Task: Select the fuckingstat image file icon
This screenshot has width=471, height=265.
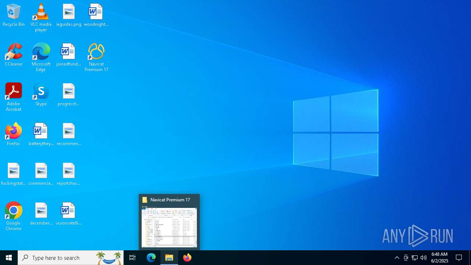Action: pos(14,174)
